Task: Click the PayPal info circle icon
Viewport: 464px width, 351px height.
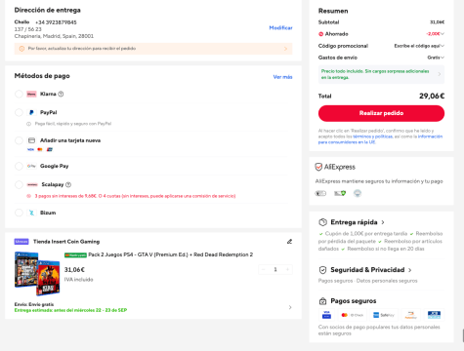Action: (x=28, y=124)
